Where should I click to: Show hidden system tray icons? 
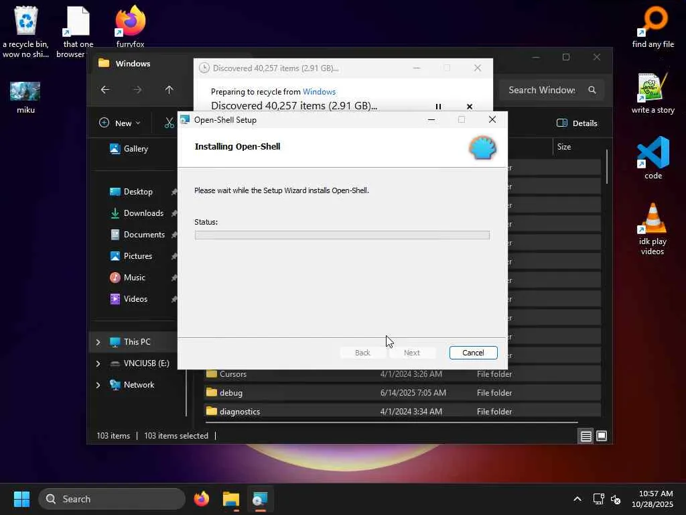click(x=577, y=499)
